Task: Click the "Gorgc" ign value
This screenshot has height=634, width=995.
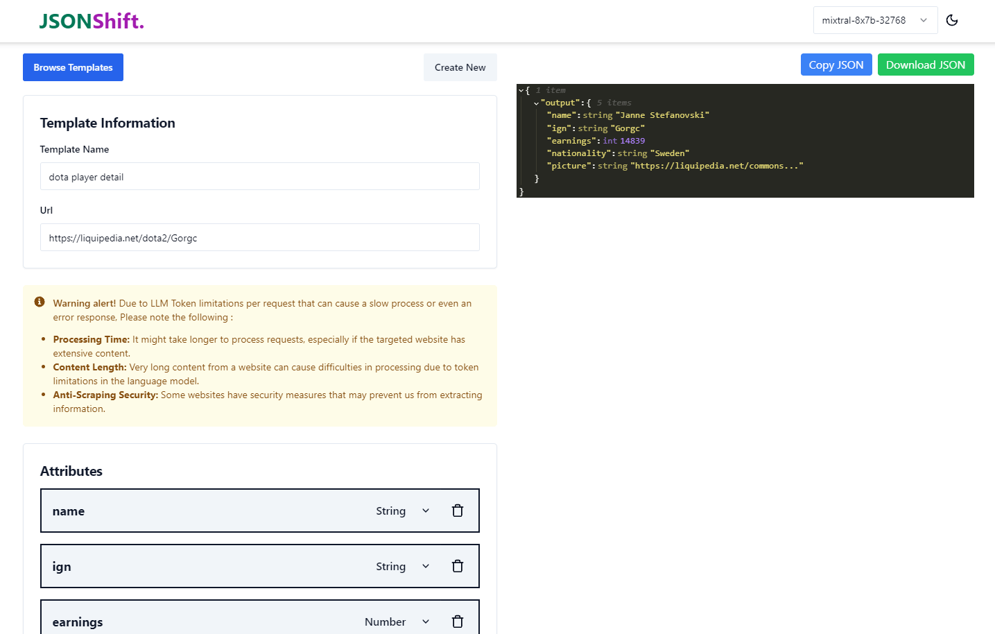Action: pos(628,128)
